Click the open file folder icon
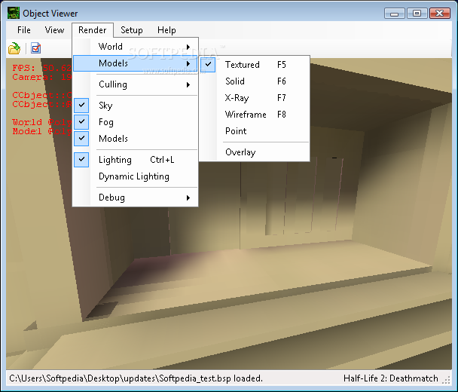458x392 pixels. point(14,48)
